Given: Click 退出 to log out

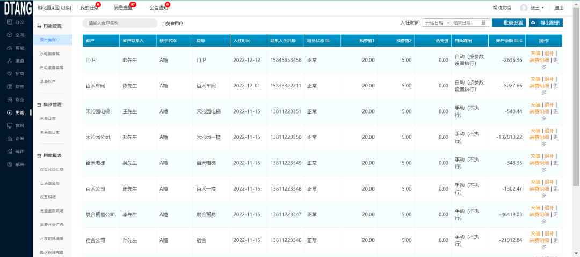Looking at the screenshot, I should (559, 7).
